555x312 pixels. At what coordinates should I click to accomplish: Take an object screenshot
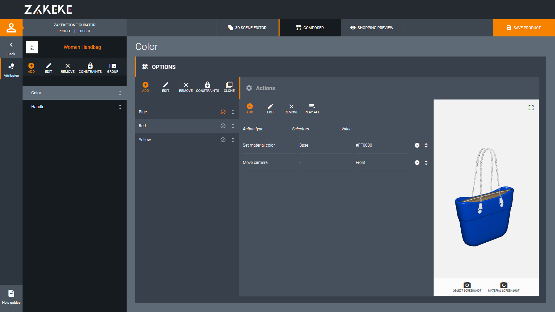coord(467,285)
